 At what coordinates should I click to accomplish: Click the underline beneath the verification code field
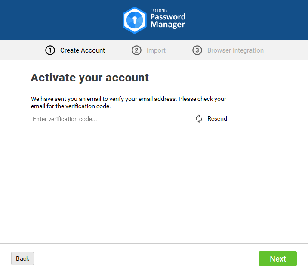(111, 125)
